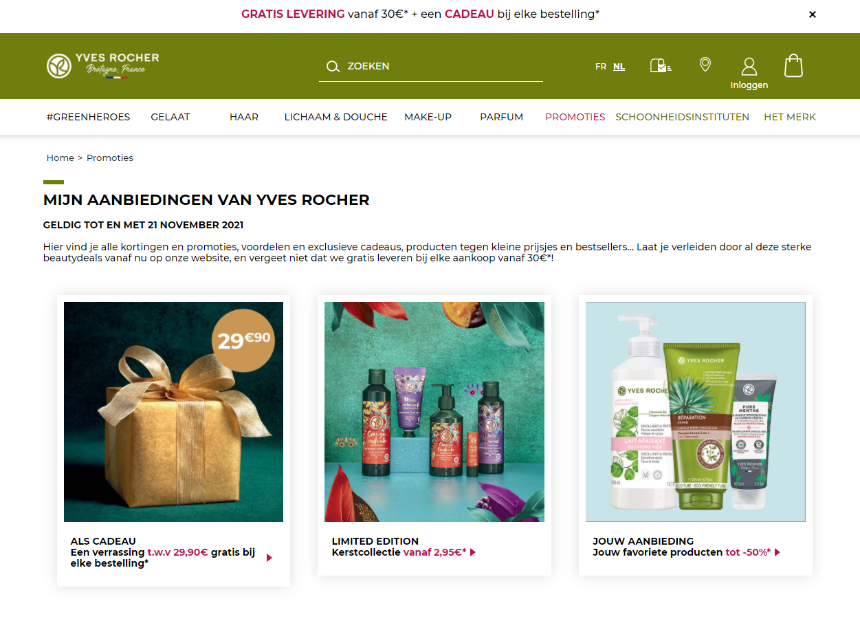The image size is (860, 621).
Task: Open the shopping bag cart
Action: pos(793,65)
